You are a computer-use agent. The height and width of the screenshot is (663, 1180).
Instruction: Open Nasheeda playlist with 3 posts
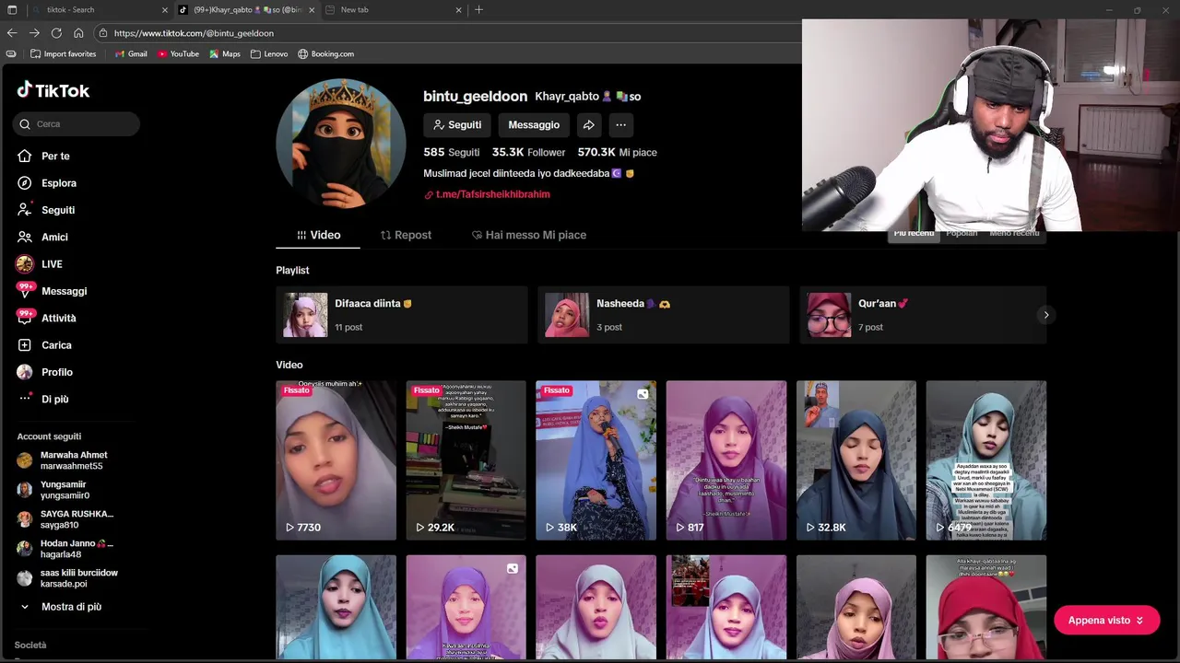tap(664, 315)
